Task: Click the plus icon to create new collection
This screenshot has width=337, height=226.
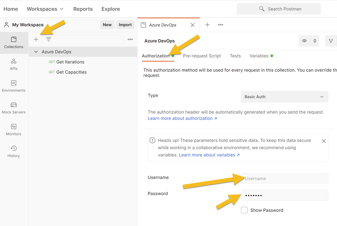Action: (x=36, y=39)
